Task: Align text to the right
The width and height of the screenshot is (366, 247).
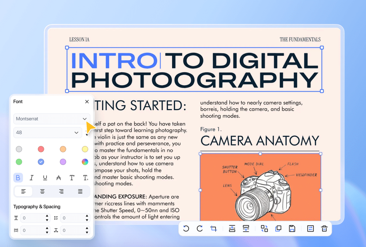Action: point(61,191)
